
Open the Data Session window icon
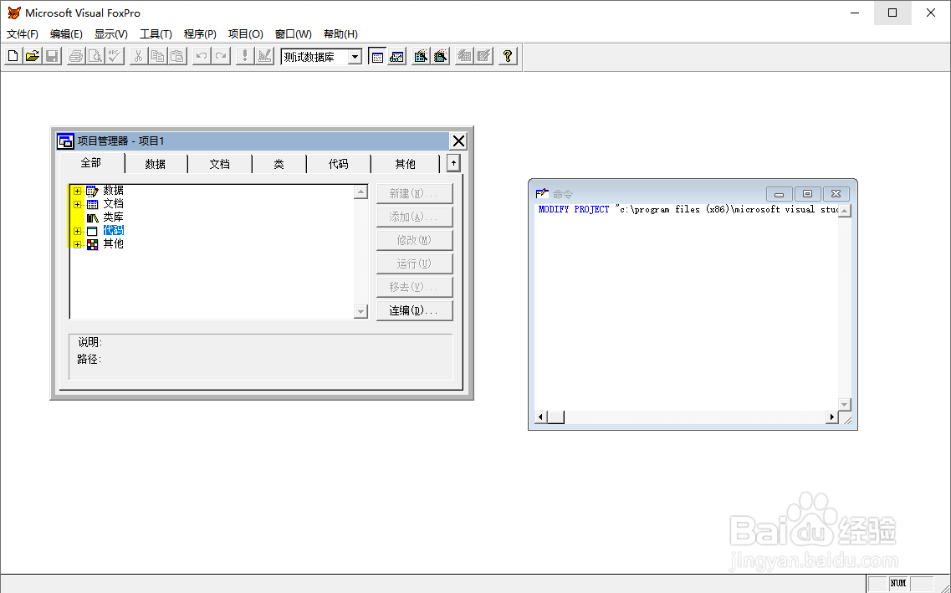pyautogui.click(x=396, y=56)
